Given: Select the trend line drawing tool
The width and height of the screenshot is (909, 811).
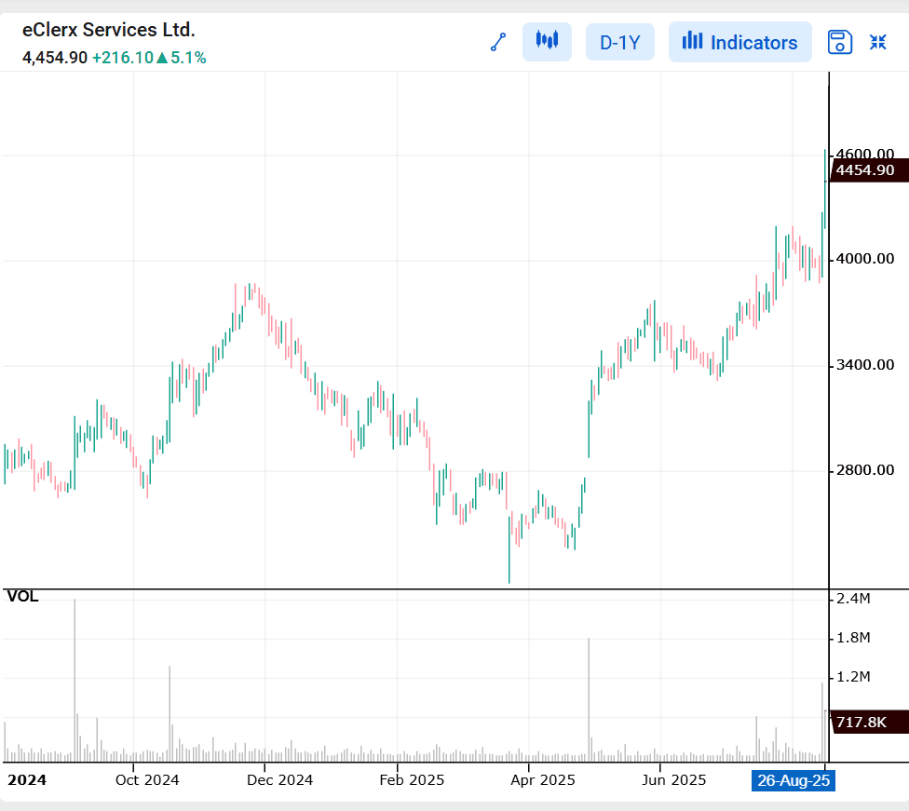Looking at the screenshot, I should [498, 42].
